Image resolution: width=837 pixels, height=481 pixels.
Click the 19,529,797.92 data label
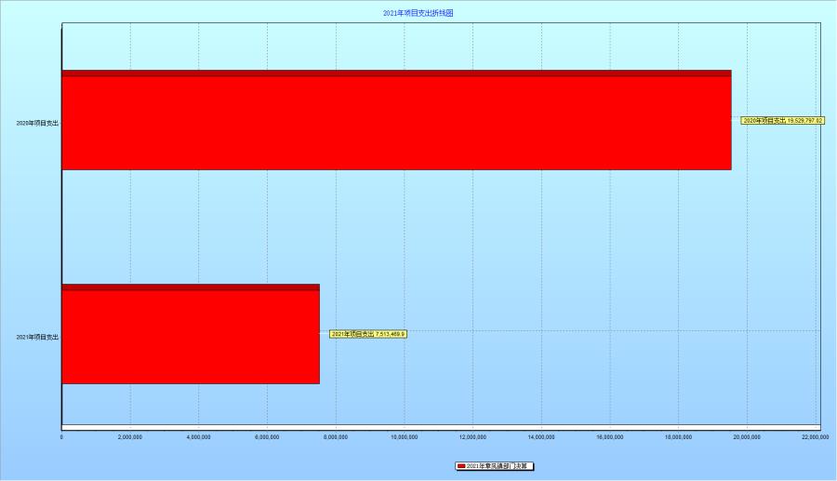click(782, 121)
